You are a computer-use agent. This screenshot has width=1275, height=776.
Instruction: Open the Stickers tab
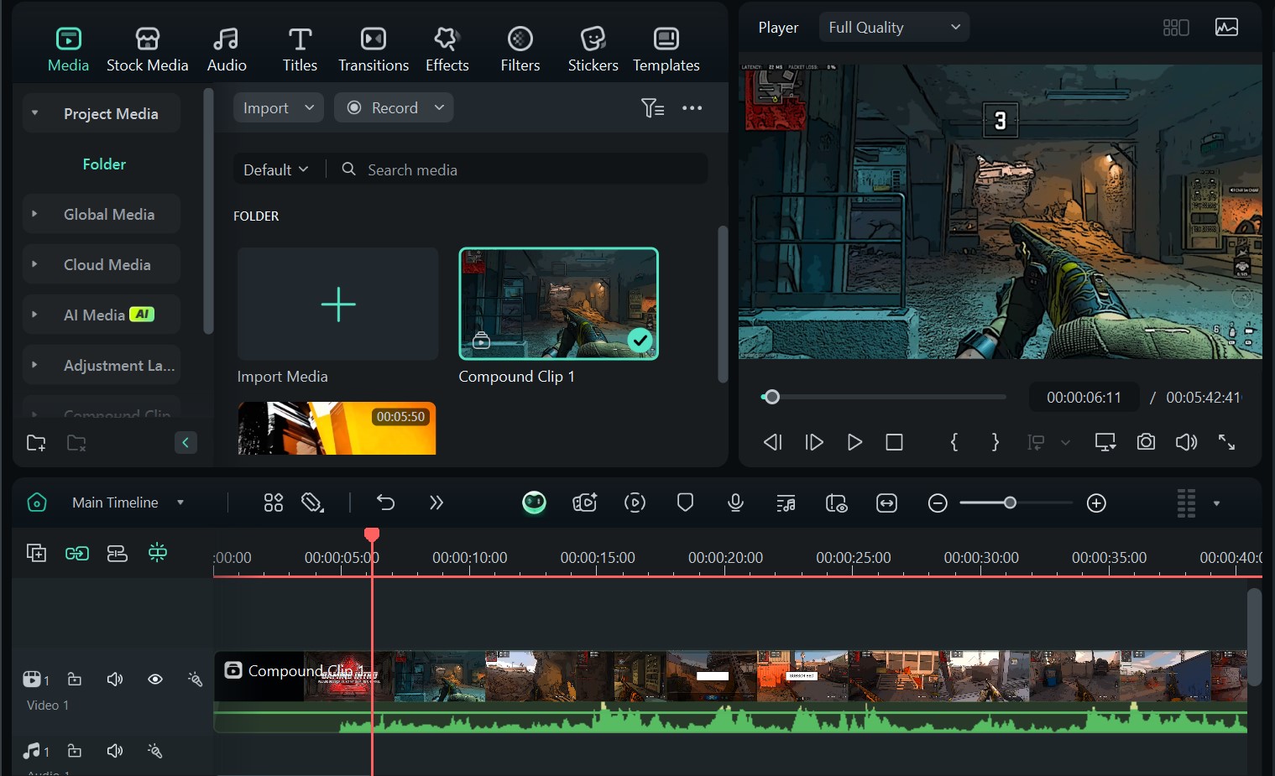(x=593, y=49)
